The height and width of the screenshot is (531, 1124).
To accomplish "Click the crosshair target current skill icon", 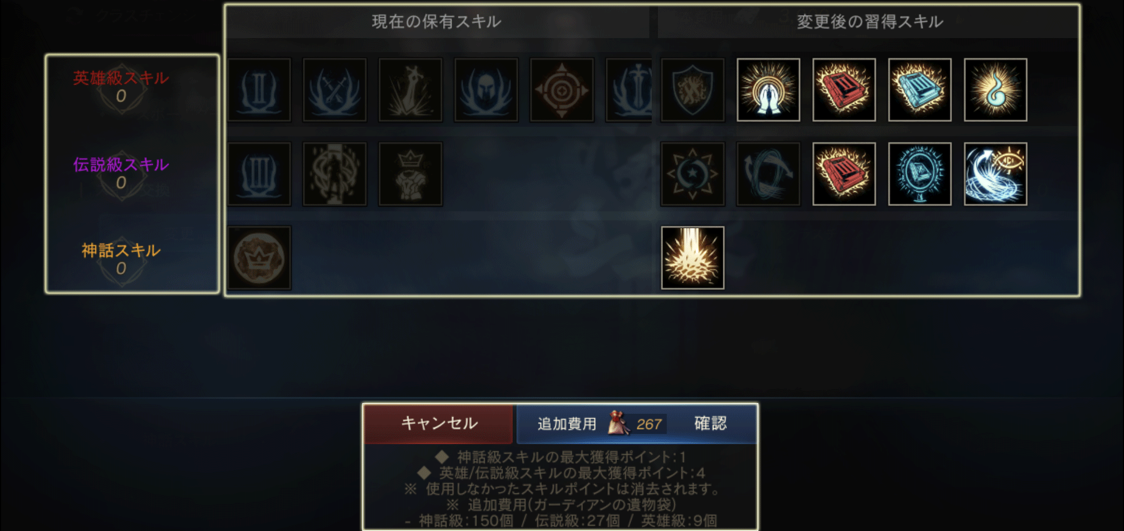I will (561, 90).
